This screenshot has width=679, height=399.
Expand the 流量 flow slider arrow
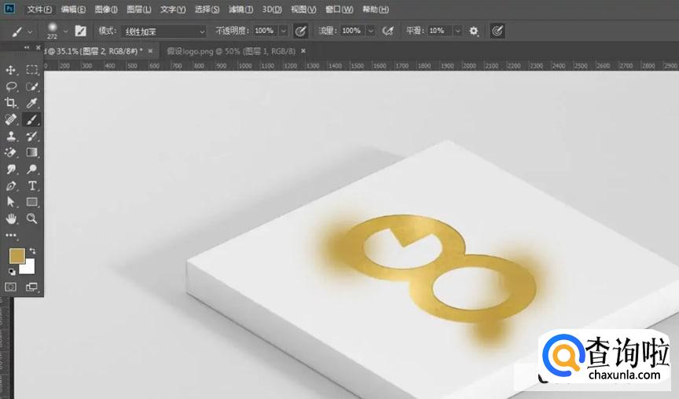[371, 31]
